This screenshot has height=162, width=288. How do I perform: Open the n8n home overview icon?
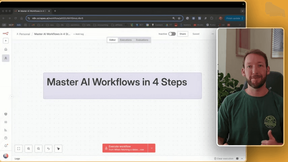[6, 49]
